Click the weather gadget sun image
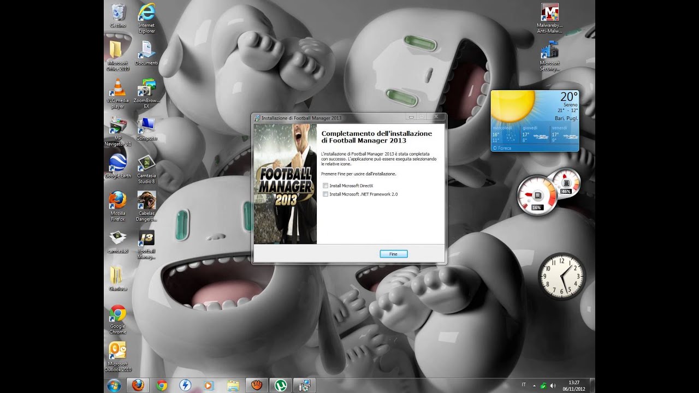 (513, 106)
